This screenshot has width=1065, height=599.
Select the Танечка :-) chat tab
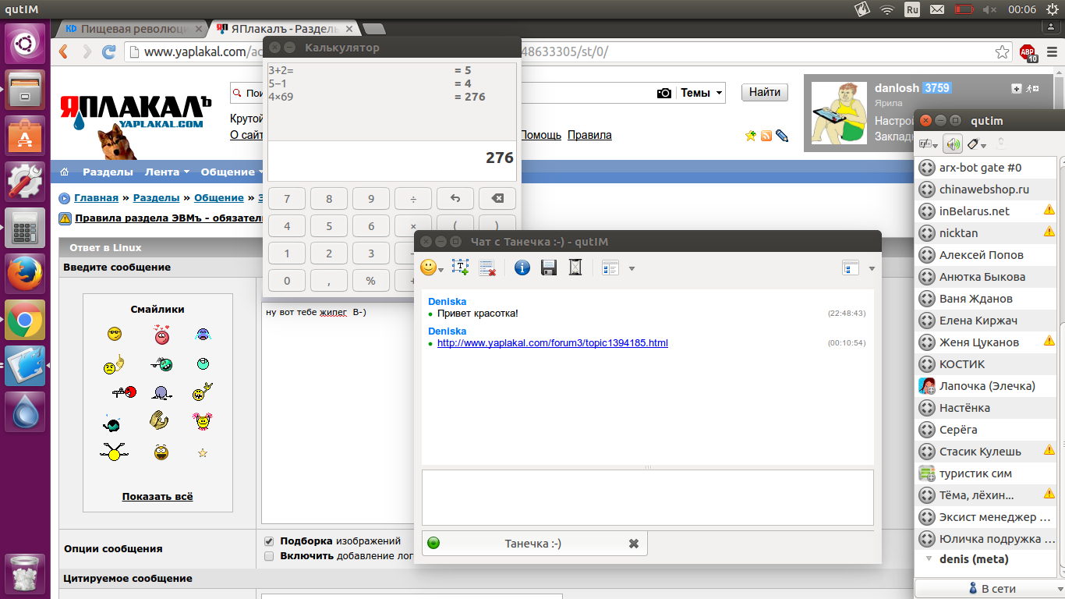pyautogui.click(x=534, y=544)
